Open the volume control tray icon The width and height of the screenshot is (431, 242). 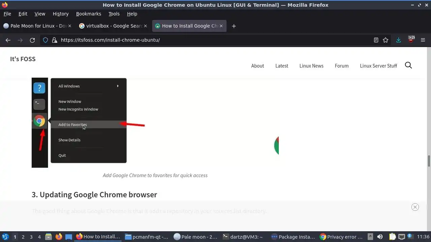(x=380, y=237)
